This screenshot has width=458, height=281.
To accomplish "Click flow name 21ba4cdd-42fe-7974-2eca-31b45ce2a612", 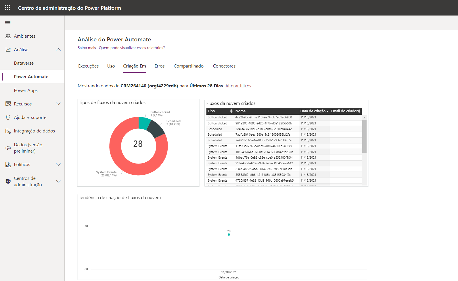I will click(x=264, y=163).
